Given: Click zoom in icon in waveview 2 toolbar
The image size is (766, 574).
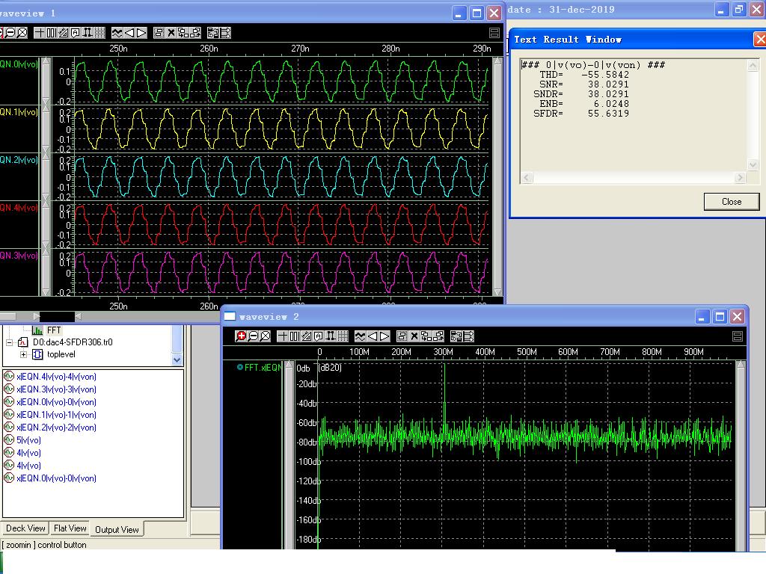Looking at the screenshot, I should pyautogui.click(x=242, y=336).
